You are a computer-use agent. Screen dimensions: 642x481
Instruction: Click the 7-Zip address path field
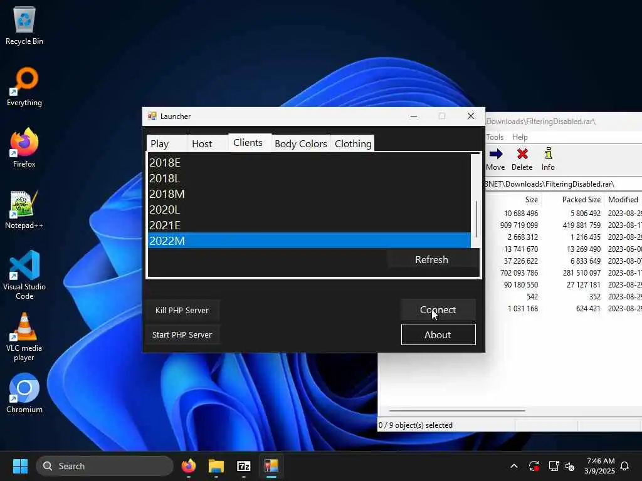tap(564, 184)
